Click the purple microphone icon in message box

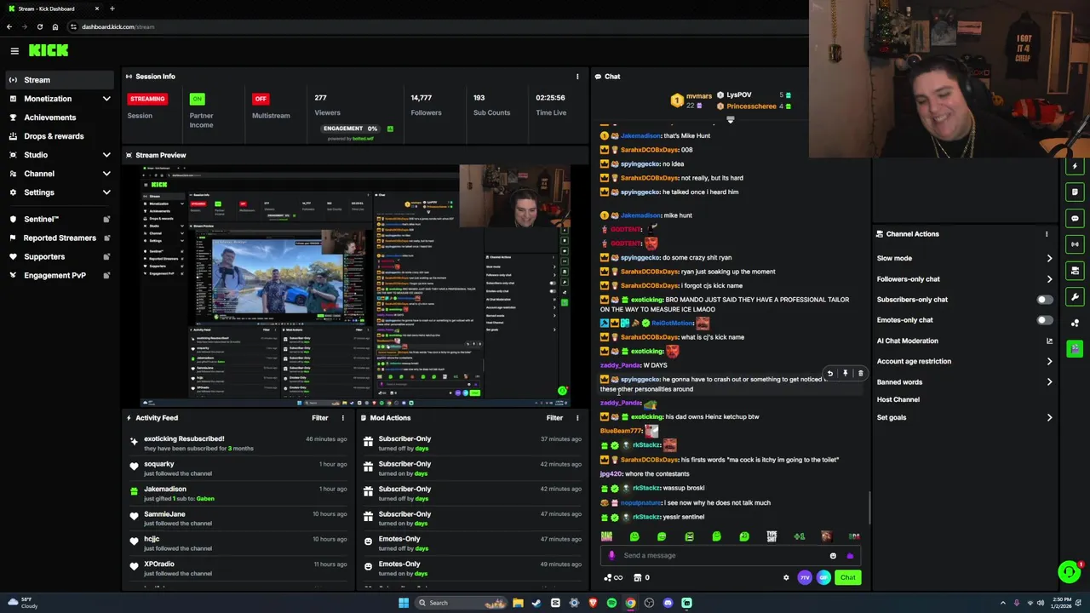point(611,556)
